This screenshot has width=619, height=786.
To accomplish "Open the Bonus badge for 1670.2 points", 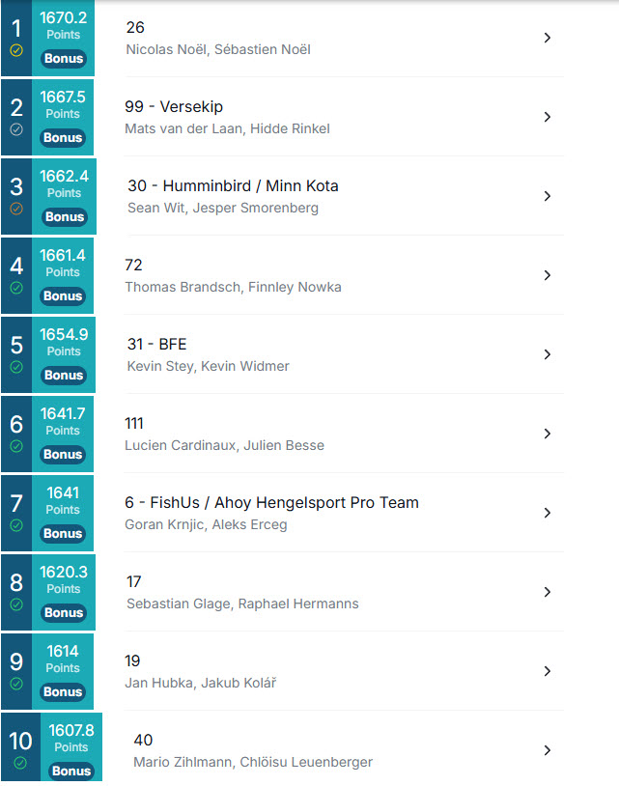I will (x=64, y=59).
